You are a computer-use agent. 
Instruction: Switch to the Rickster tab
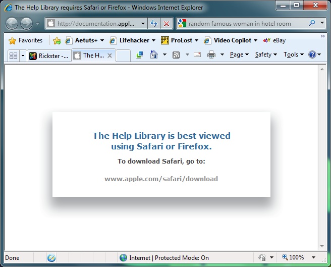coord(48,56)
